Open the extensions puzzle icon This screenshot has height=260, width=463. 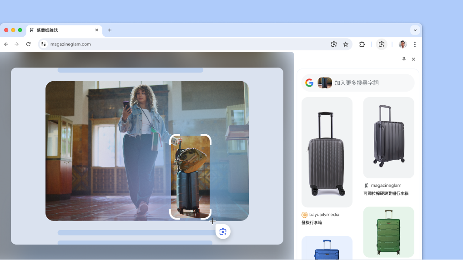click(x=362, y=44)
